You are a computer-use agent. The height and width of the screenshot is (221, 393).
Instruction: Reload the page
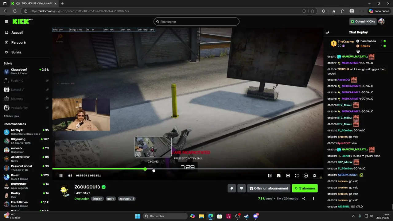click(14, 11)
